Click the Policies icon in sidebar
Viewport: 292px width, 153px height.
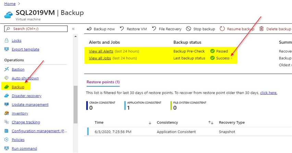click(7, 140)
